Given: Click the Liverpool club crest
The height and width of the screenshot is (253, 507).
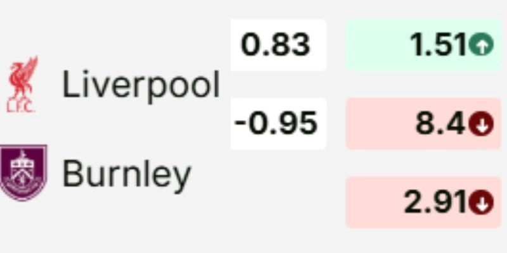Looking at the screenshot, I should pyautogui.click(x=23, y=85).
